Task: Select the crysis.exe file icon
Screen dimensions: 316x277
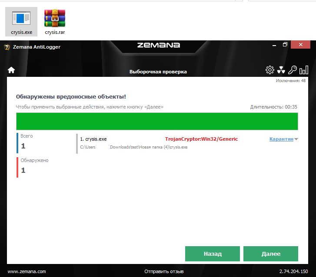Action: 21,22
